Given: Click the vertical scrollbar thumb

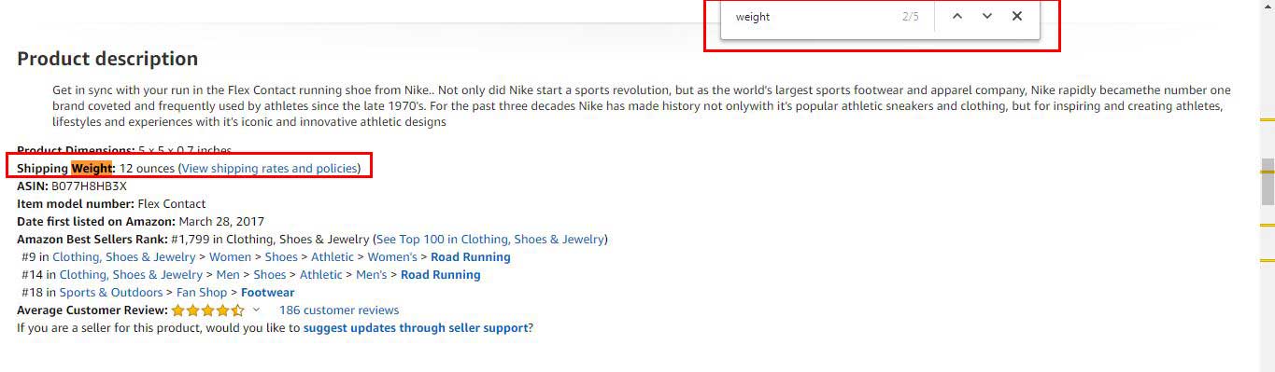Looking at the screenshot, I should 1268,182.
